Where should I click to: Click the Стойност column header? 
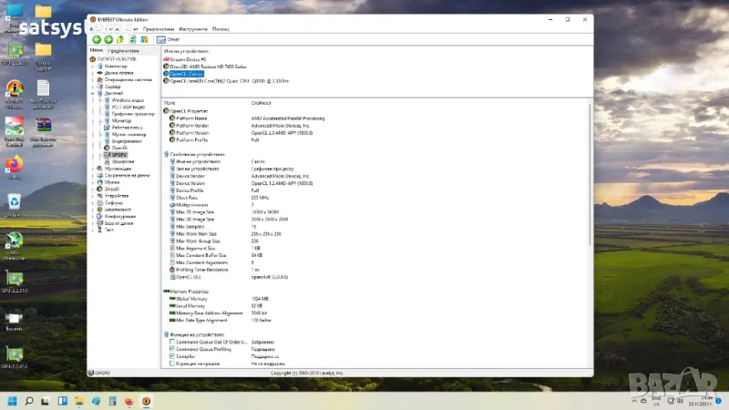point(262,102)
